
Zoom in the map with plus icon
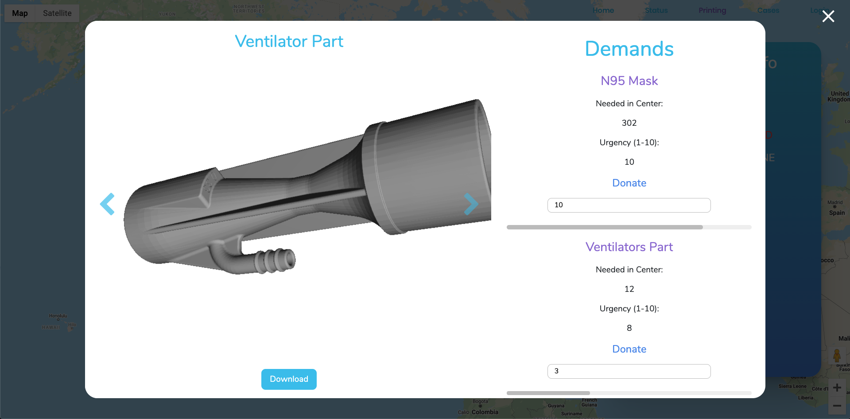837,388
